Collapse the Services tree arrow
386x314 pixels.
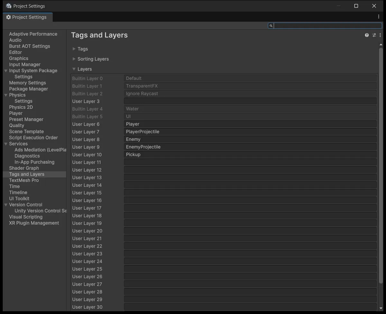click(x=6, y=144)
